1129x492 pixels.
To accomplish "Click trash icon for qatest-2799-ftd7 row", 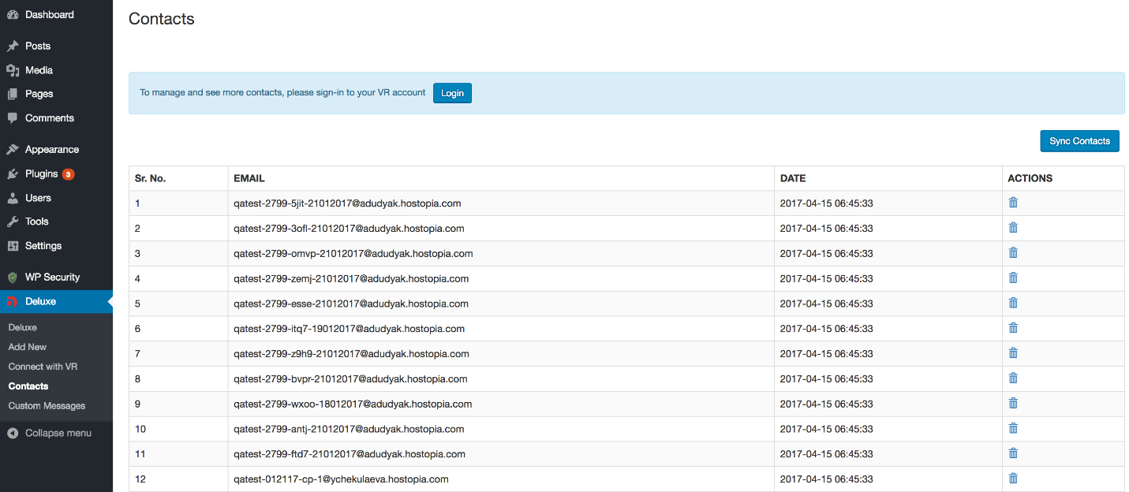I will 1013,453.
